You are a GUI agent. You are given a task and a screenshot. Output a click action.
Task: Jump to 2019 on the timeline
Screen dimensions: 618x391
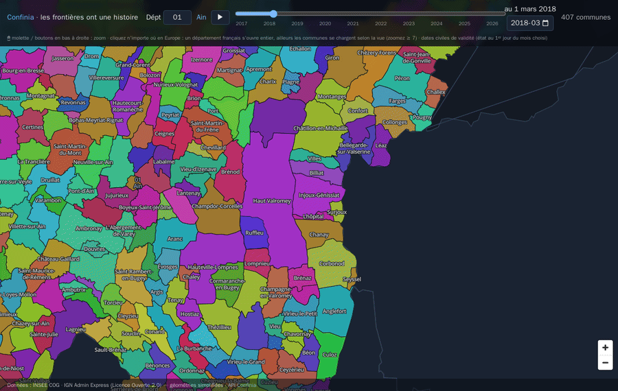tap(297, 23)
